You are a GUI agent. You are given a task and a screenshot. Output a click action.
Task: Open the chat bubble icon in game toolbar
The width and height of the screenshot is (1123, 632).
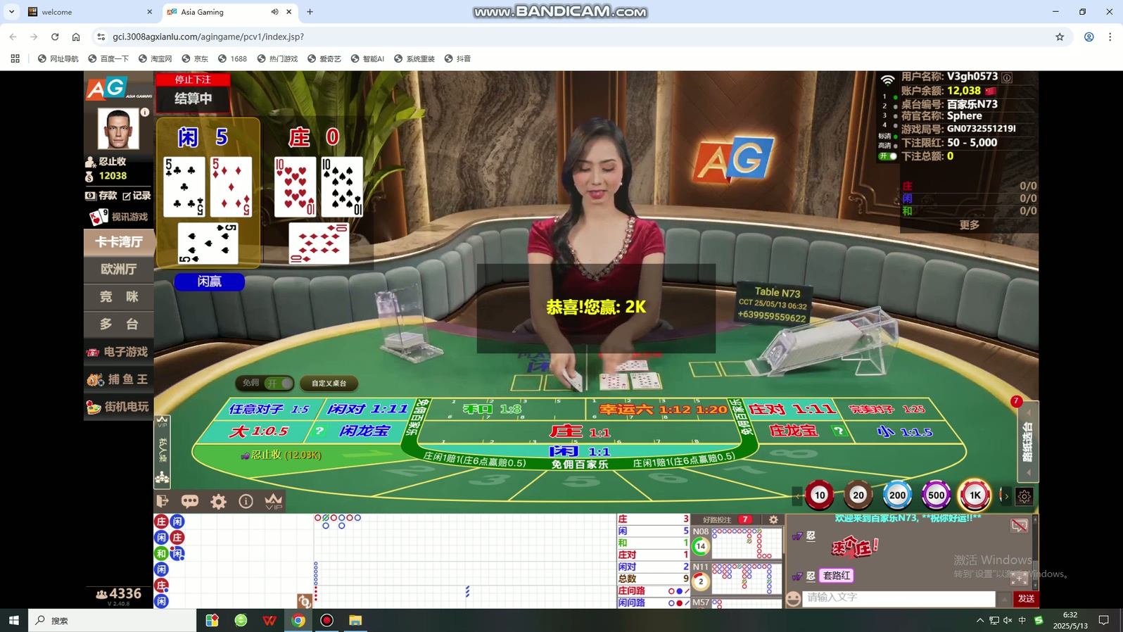pyautogui.click(x=190, y=501)
